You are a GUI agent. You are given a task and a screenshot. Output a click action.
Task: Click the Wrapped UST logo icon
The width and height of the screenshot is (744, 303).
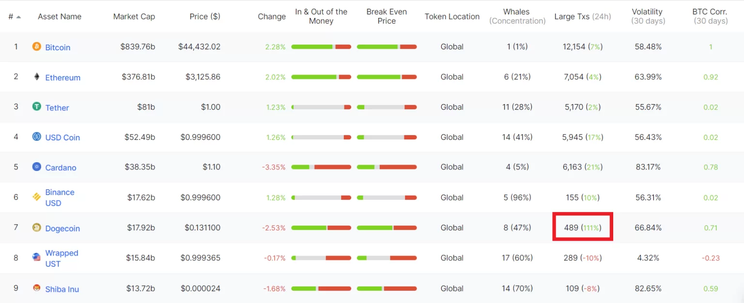coord(36,258)
